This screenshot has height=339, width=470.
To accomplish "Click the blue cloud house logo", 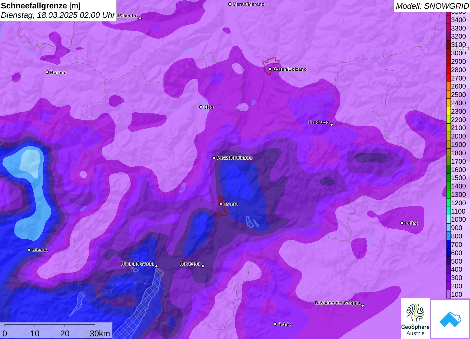I will coord(450,319).
